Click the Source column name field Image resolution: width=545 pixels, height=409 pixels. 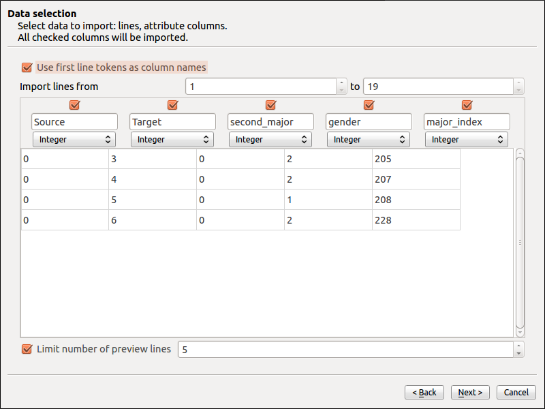point(74,122)
